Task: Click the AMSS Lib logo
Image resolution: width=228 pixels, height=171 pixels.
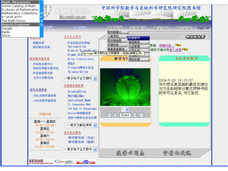Action: click(x=72, y=11)
